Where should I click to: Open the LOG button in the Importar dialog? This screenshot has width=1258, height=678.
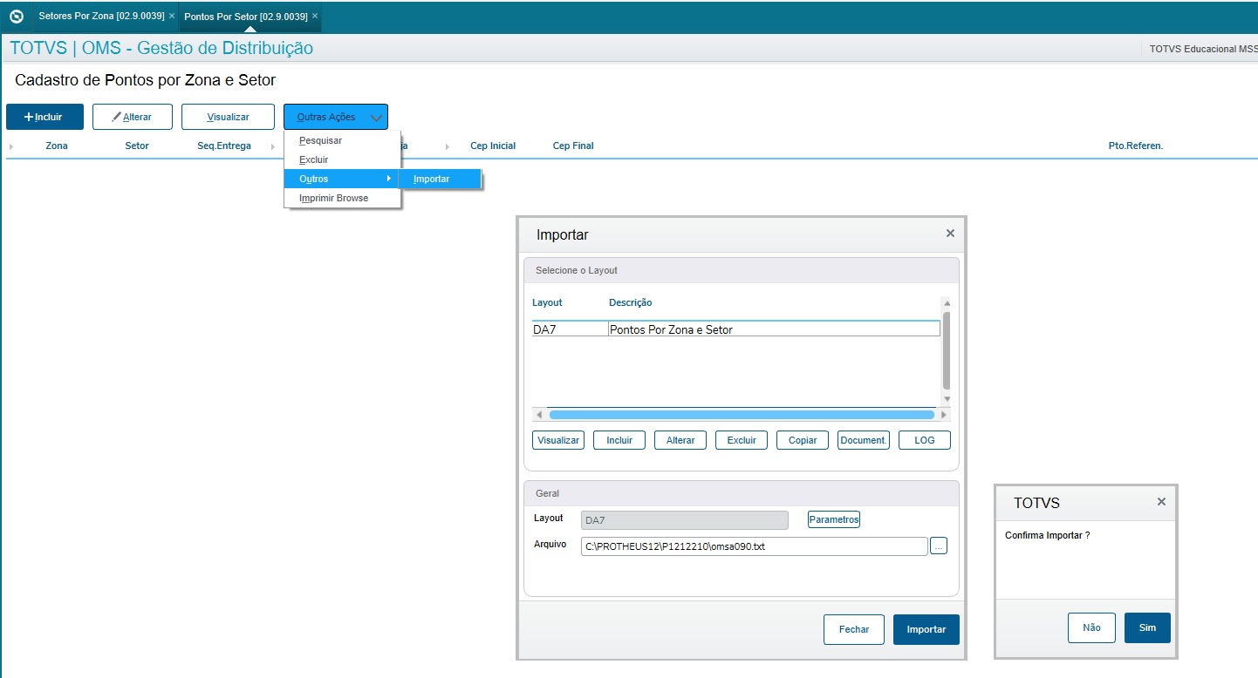coord(925,440)
